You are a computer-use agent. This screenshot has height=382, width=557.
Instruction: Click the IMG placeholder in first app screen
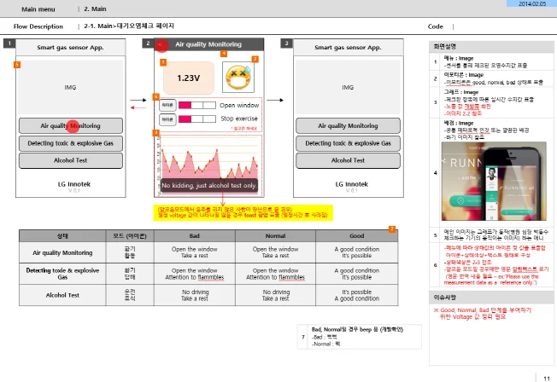coord(71,88)
